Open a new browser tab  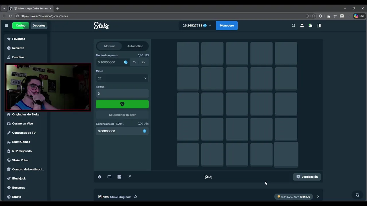coord(57,9)
